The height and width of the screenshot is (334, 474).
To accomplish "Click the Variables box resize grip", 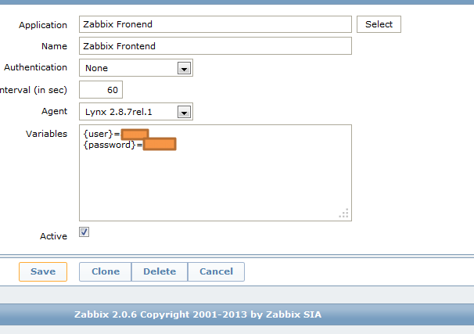I will (x=344, y=214).
